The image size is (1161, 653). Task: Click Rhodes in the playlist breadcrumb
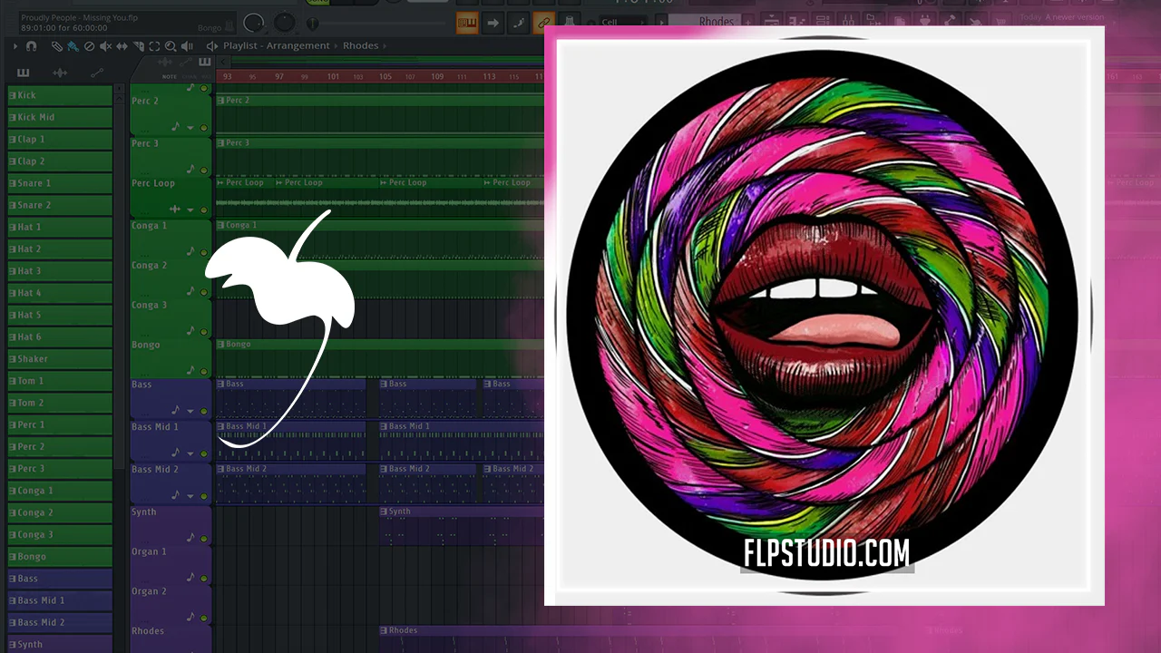tap(360, 46)
